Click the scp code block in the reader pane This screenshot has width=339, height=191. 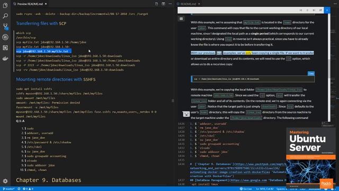(253, 79)
